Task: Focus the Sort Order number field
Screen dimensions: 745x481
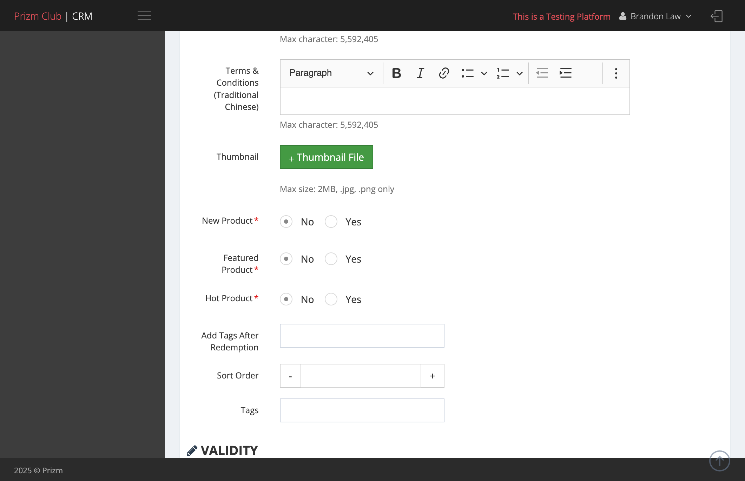Action: [x=361, y=376]
